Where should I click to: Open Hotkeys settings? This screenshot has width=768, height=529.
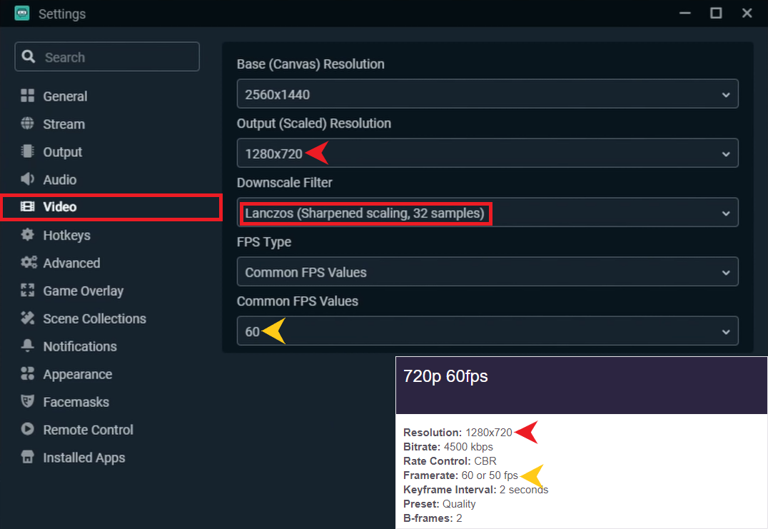pyautogui.click(x=66, y=236)
